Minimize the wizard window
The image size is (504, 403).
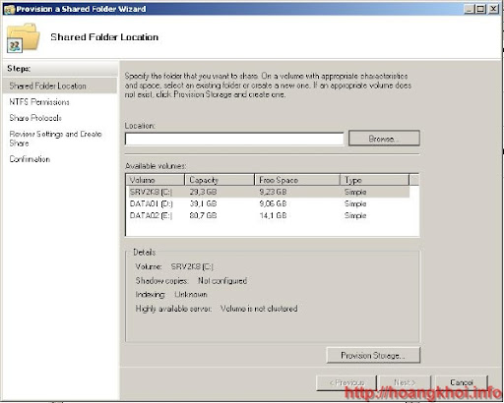tap(470, 9)
